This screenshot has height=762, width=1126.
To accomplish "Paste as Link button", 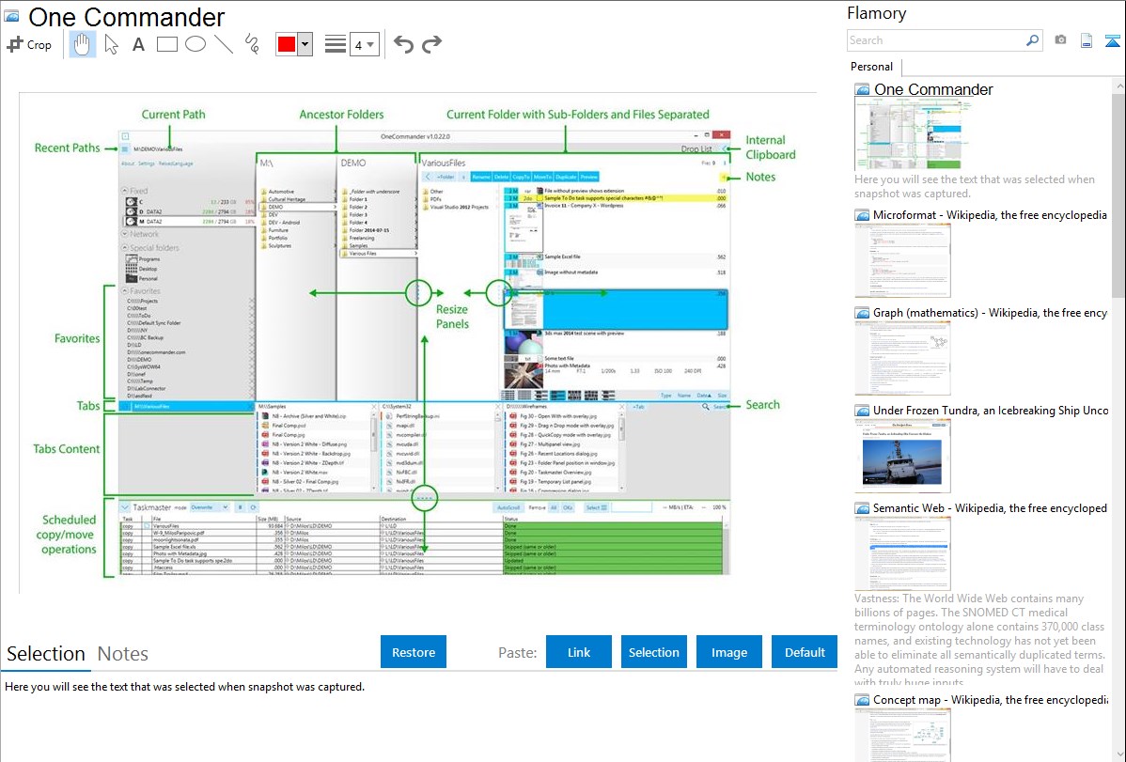I will coord(579,652).
